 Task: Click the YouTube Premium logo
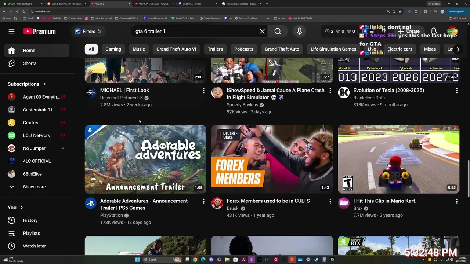(39, 31)
